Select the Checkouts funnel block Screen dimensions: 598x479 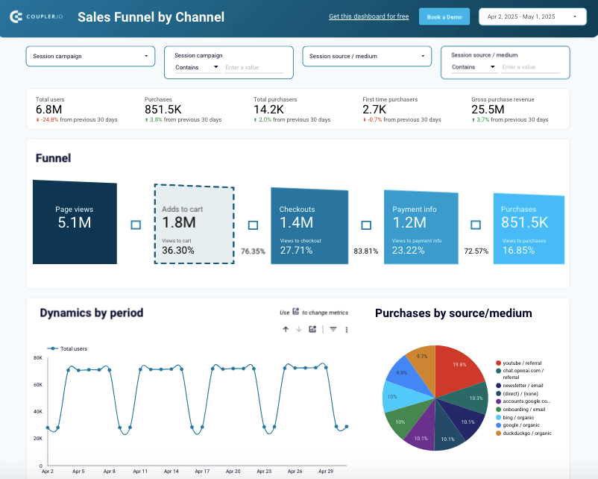(309, 225)
